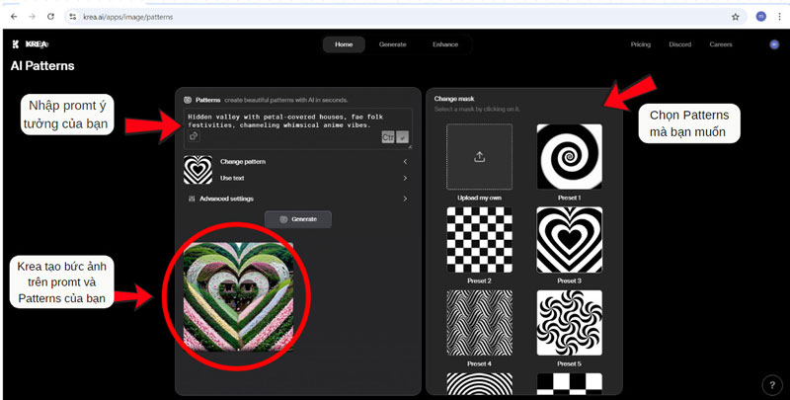The image size is (790, 400).
Task: Switch to the Generate tab
Action: [392, 44]
